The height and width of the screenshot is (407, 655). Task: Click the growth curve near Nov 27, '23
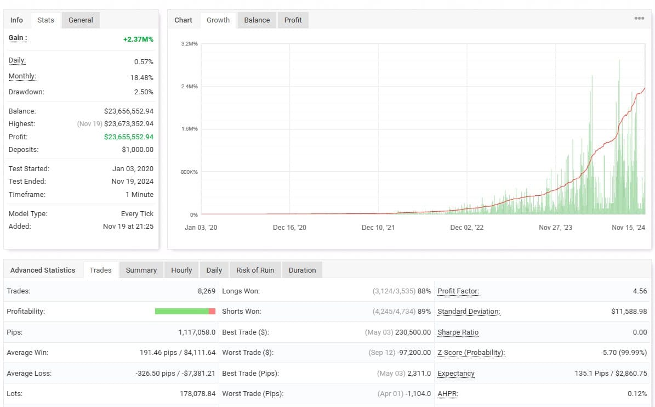point(556,190)
